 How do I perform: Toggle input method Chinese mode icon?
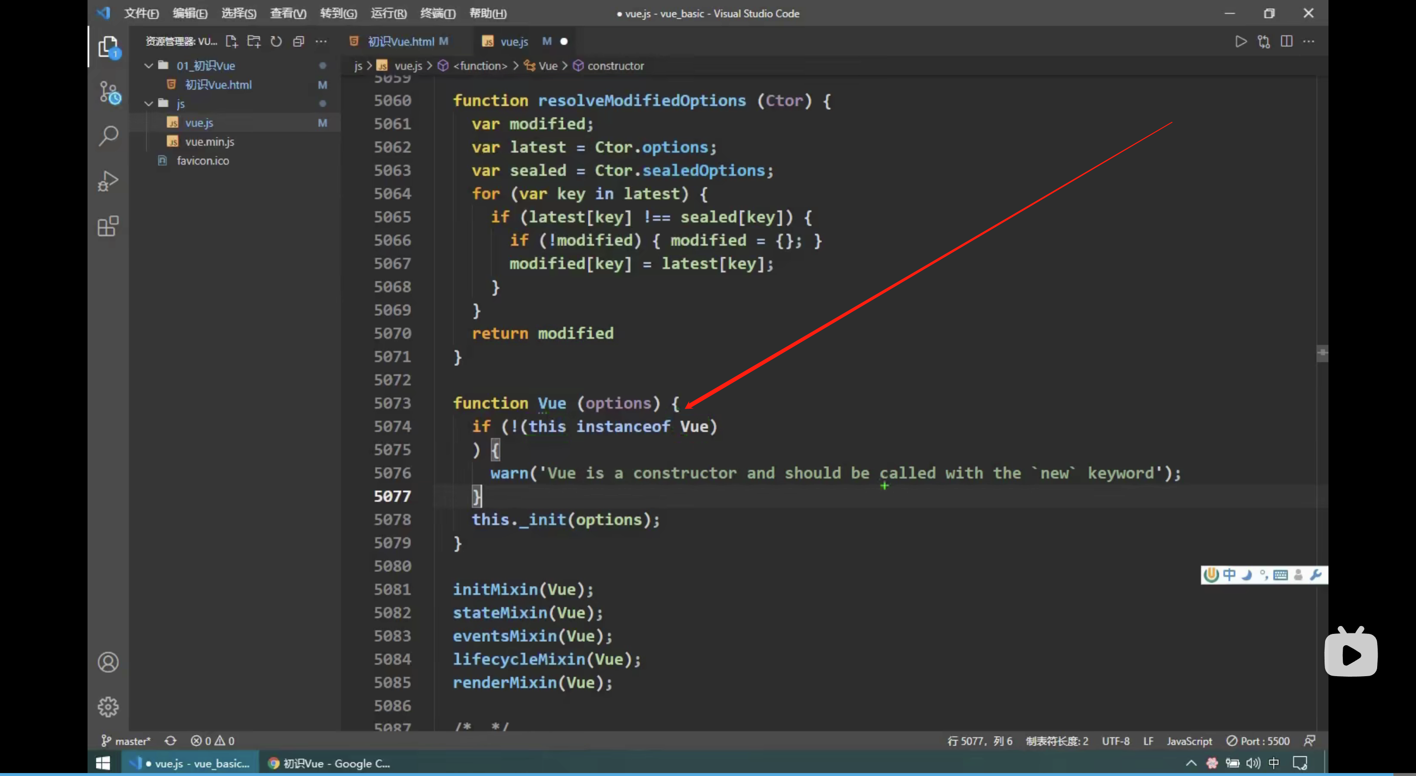click(x=1230, y=575)
